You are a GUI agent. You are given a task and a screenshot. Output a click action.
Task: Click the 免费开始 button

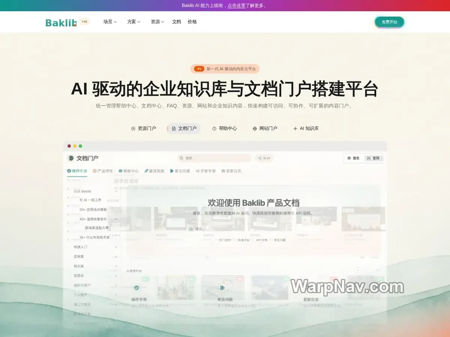pos(389,22)
